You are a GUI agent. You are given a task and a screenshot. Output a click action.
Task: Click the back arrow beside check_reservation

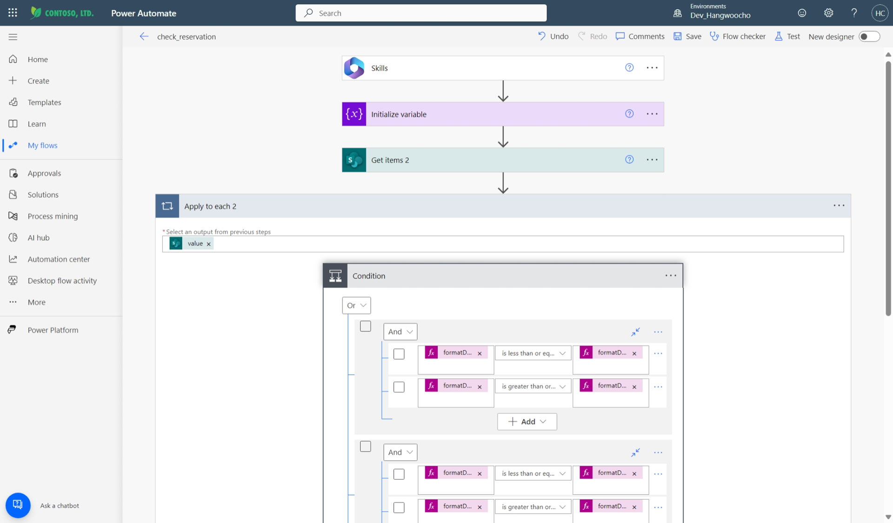click(x=144, y=36)
